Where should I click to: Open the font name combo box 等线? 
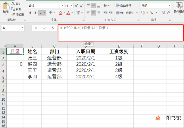(x=46, y=6)
